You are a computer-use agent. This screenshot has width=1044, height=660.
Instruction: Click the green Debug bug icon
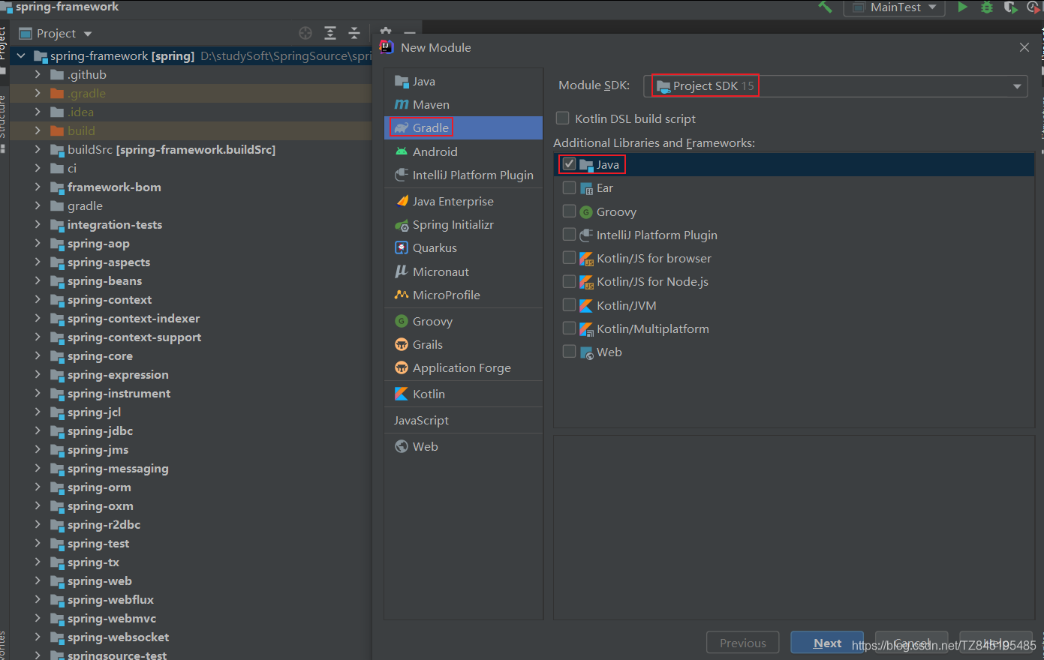coord(987,7)
